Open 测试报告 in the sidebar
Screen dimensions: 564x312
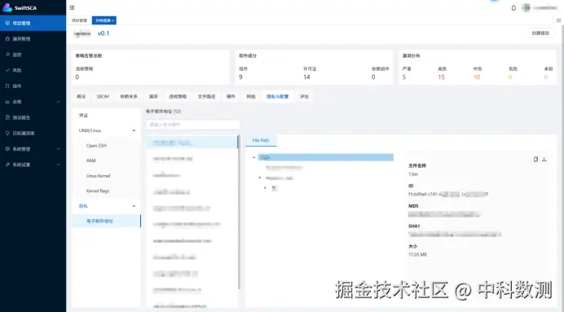tap(33, 117)
